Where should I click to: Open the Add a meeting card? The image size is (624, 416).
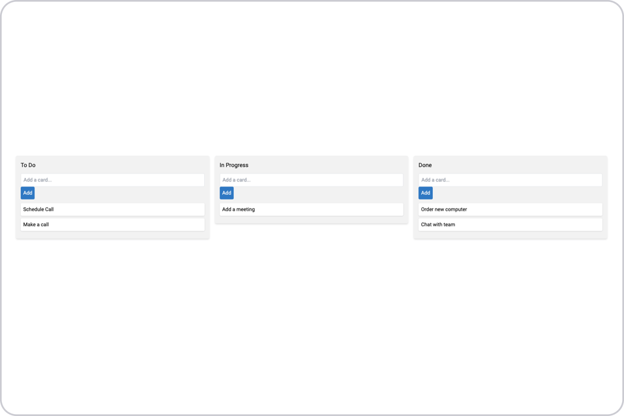(x=311, y=209)
